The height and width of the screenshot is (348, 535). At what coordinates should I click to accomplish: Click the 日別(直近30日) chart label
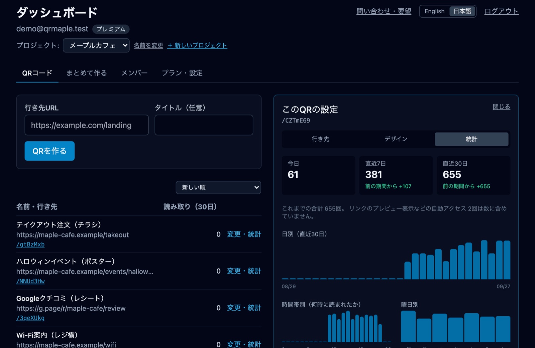pos(305,234)
